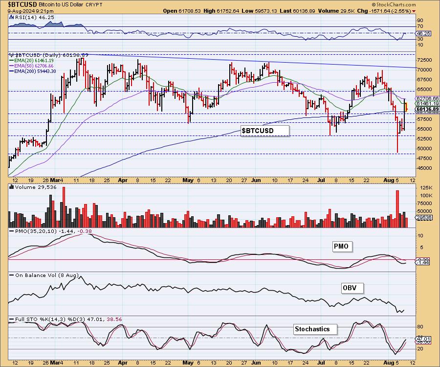The width and height of the screenshot is (440, 367).
Task: Click the Jun label under the price panel
Action: click(x=256, y=180)
